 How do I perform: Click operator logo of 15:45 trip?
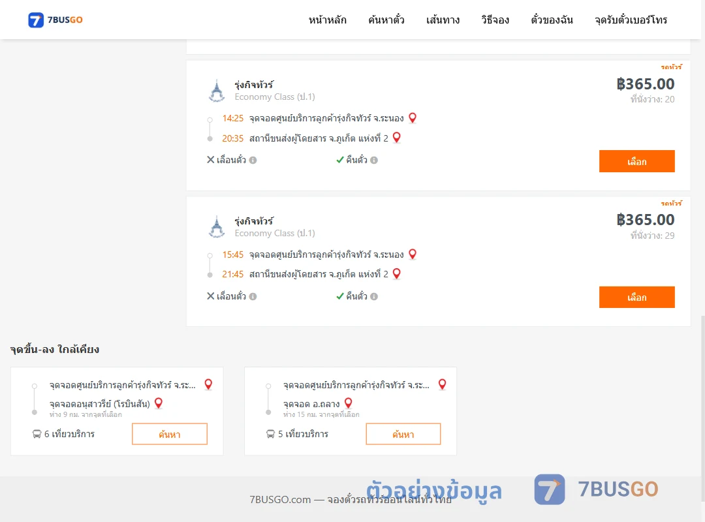click(217, 226)
